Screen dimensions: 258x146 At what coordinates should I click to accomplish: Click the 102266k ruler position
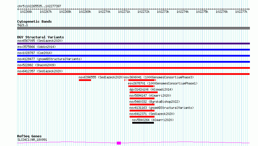click(26, 12)
